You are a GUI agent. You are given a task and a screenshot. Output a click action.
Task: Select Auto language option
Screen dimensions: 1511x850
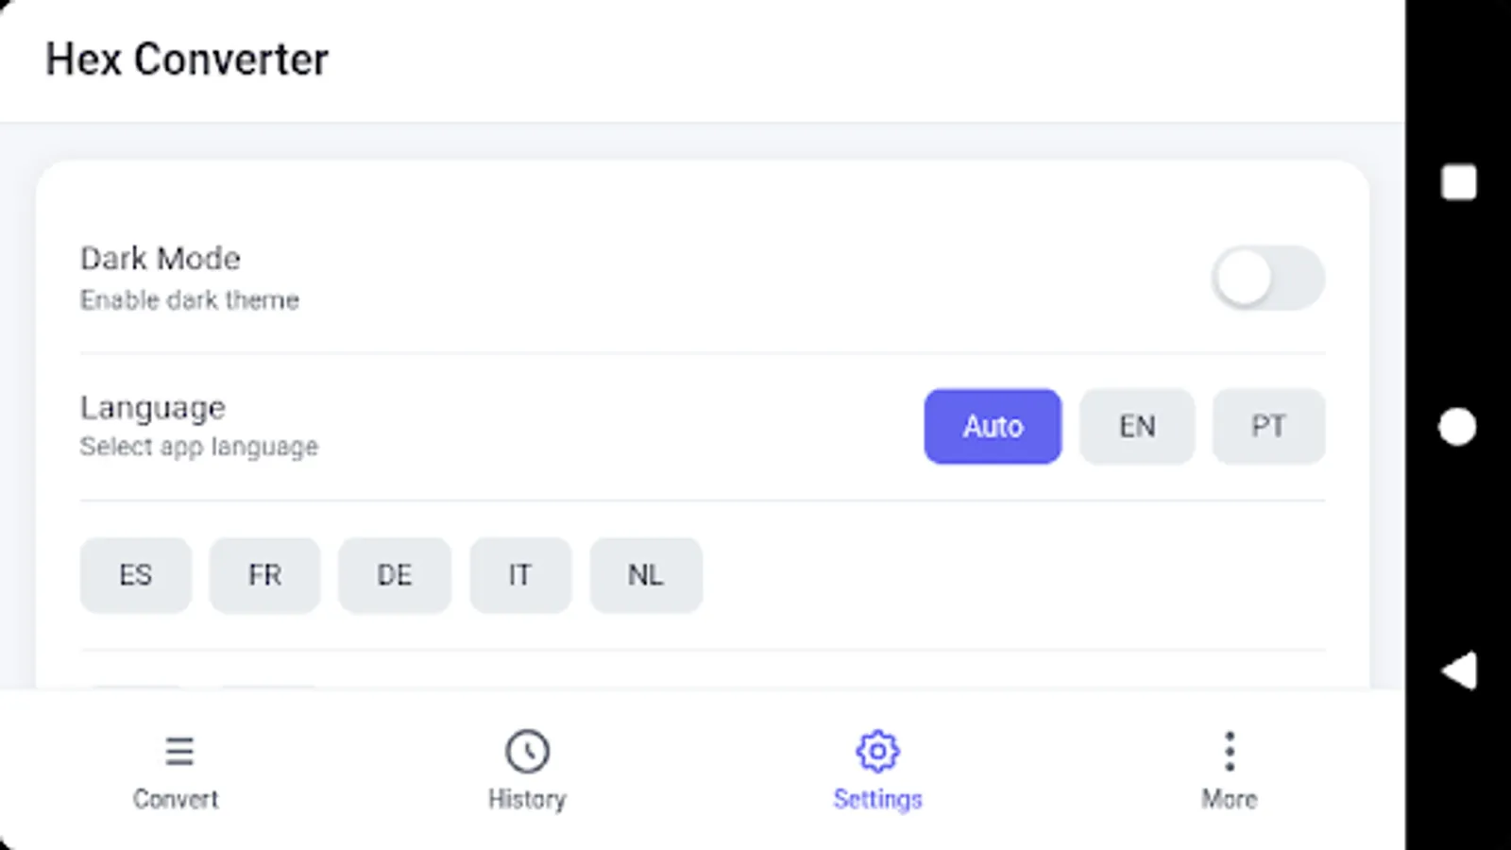point(992,426)
